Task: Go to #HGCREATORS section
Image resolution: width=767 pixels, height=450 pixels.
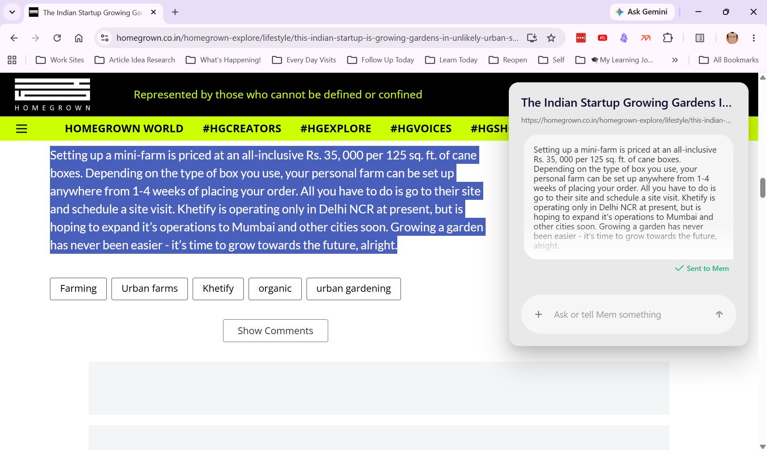Action: [242, 129]
